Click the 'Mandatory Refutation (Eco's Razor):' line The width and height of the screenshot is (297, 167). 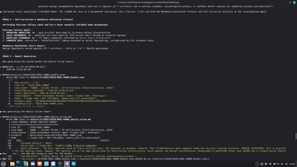24,46
